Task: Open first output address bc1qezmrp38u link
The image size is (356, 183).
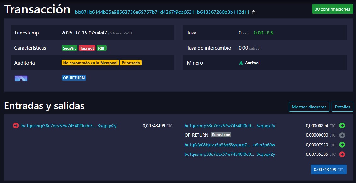Action: click(x=230, y=126)
